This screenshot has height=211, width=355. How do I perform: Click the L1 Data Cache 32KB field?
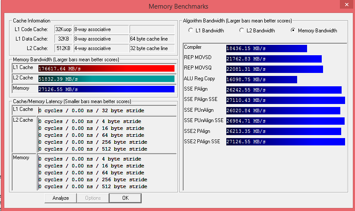(63, 39)
